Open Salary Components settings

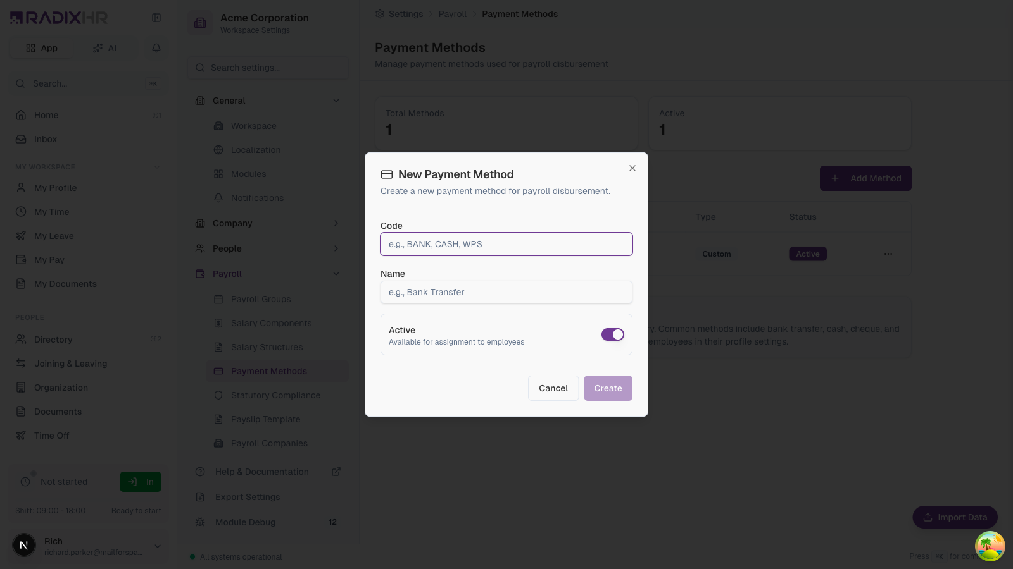click(x=277, y=323)
